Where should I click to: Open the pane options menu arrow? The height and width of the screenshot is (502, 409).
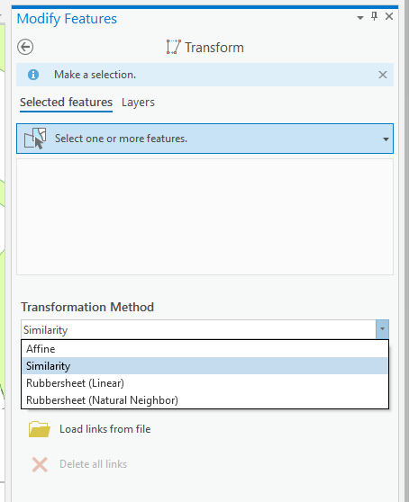click(x=360, y=18)
